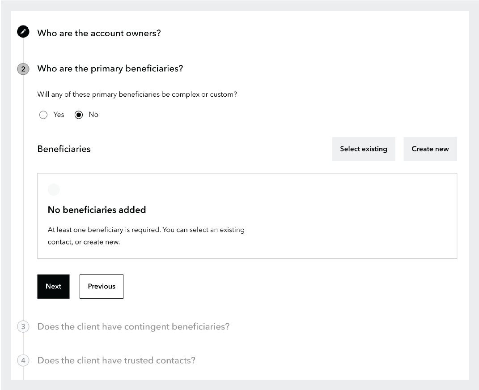Select the Yes radio button
479x390 pixels.
(x=43, y=115)
